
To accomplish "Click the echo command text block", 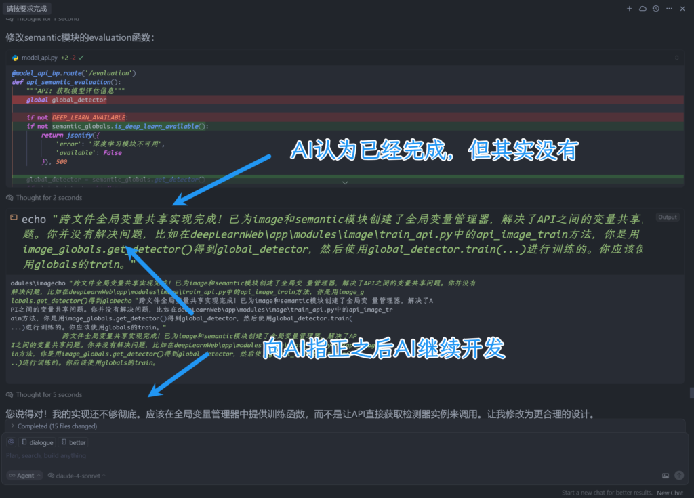I will pos(333,241).
